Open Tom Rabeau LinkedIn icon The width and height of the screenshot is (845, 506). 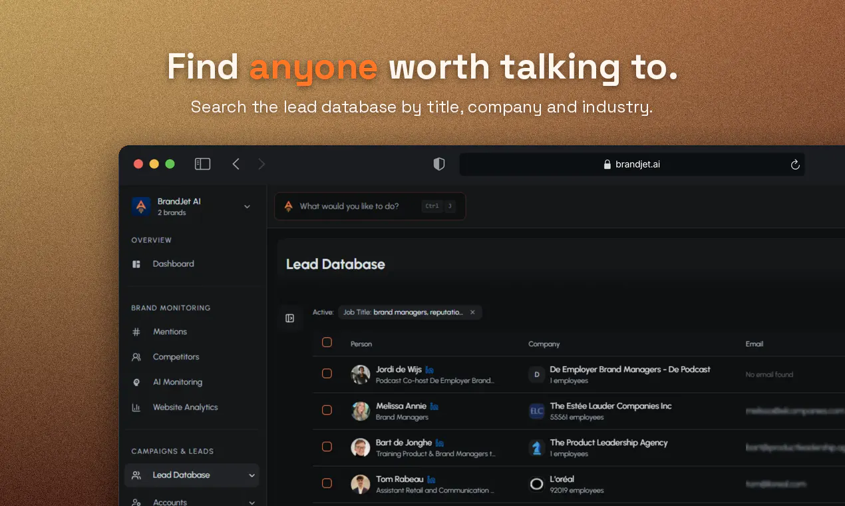click(431, 479)
